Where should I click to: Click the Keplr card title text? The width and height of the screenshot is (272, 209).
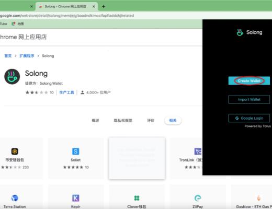pyautogui.click(x=75, y=207)
